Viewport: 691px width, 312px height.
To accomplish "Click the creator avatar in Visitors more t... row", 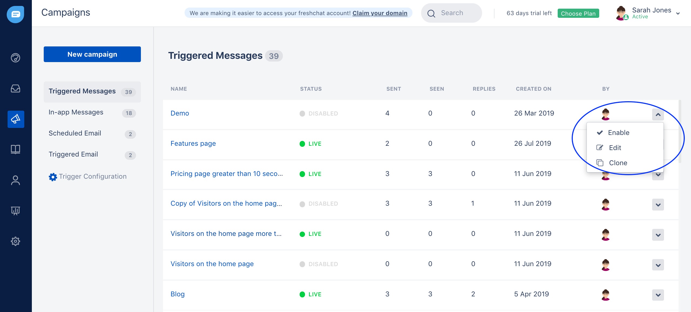I will [x=606, y=235].
